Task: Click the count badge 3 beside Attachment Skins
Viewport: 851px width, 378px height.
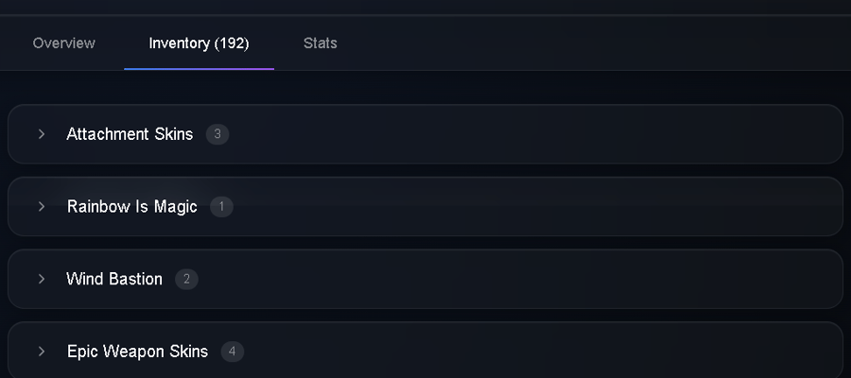Action: click(217, 134)
